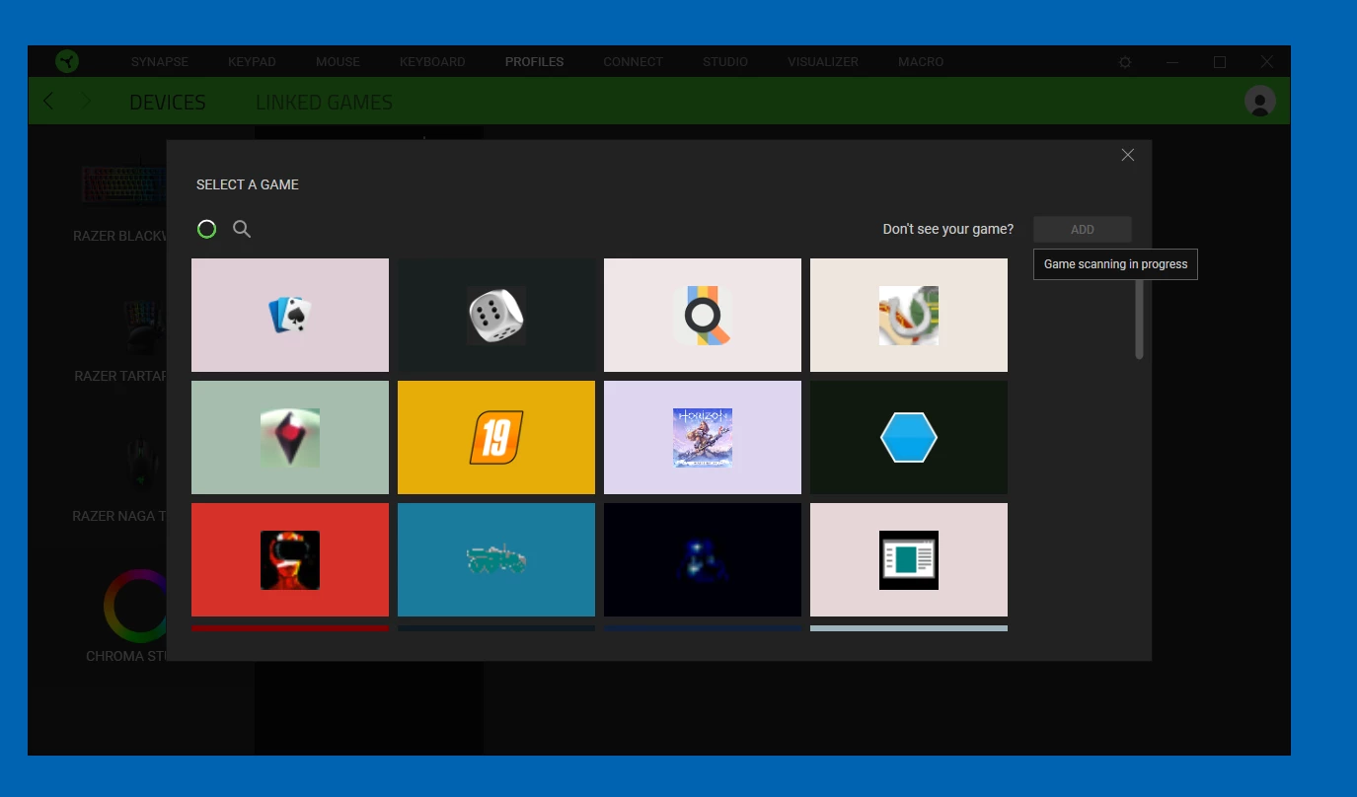Choose the white dice game tile
Viewport: 1357px width, 797px height.
tap(496, 315)
